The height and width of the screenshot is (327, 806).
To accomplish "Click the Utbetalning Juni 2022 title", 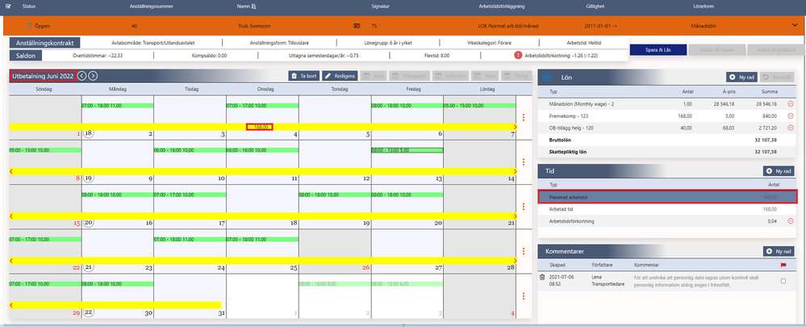I will click(x=44, y=76).
